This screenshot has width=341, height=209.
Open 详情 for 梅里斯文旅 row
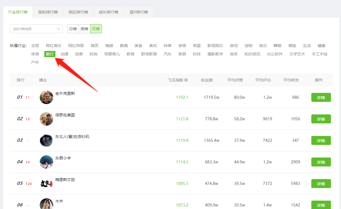pos(321,184)
